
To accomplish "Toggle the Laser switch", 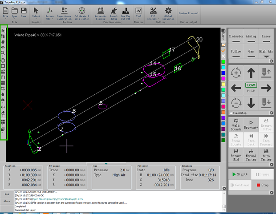I will pos(266,36).
